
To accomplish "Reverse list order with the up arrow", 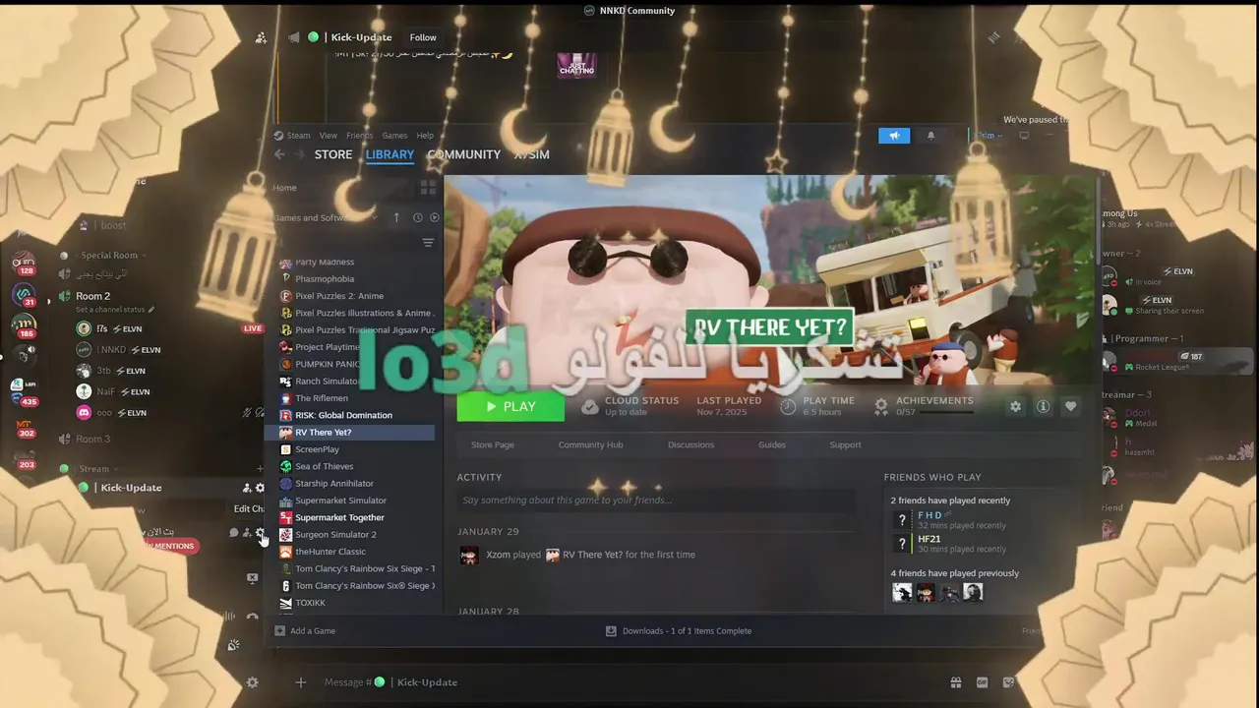I will pos(396,217).
